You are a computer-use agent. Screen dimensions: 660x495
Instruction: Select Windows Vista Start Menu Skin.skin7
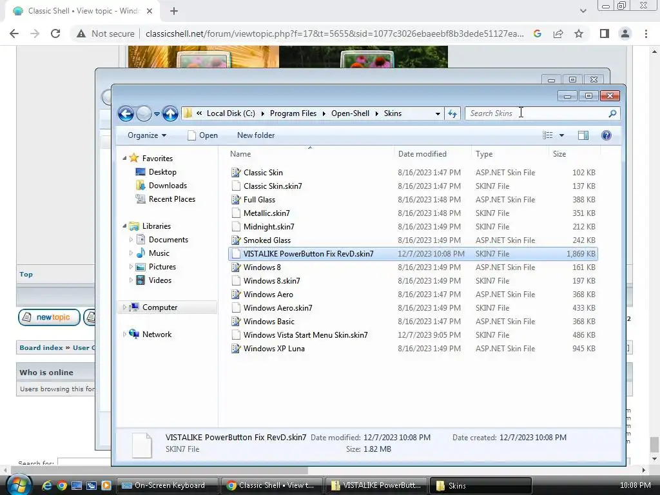[x=306, y=335]
